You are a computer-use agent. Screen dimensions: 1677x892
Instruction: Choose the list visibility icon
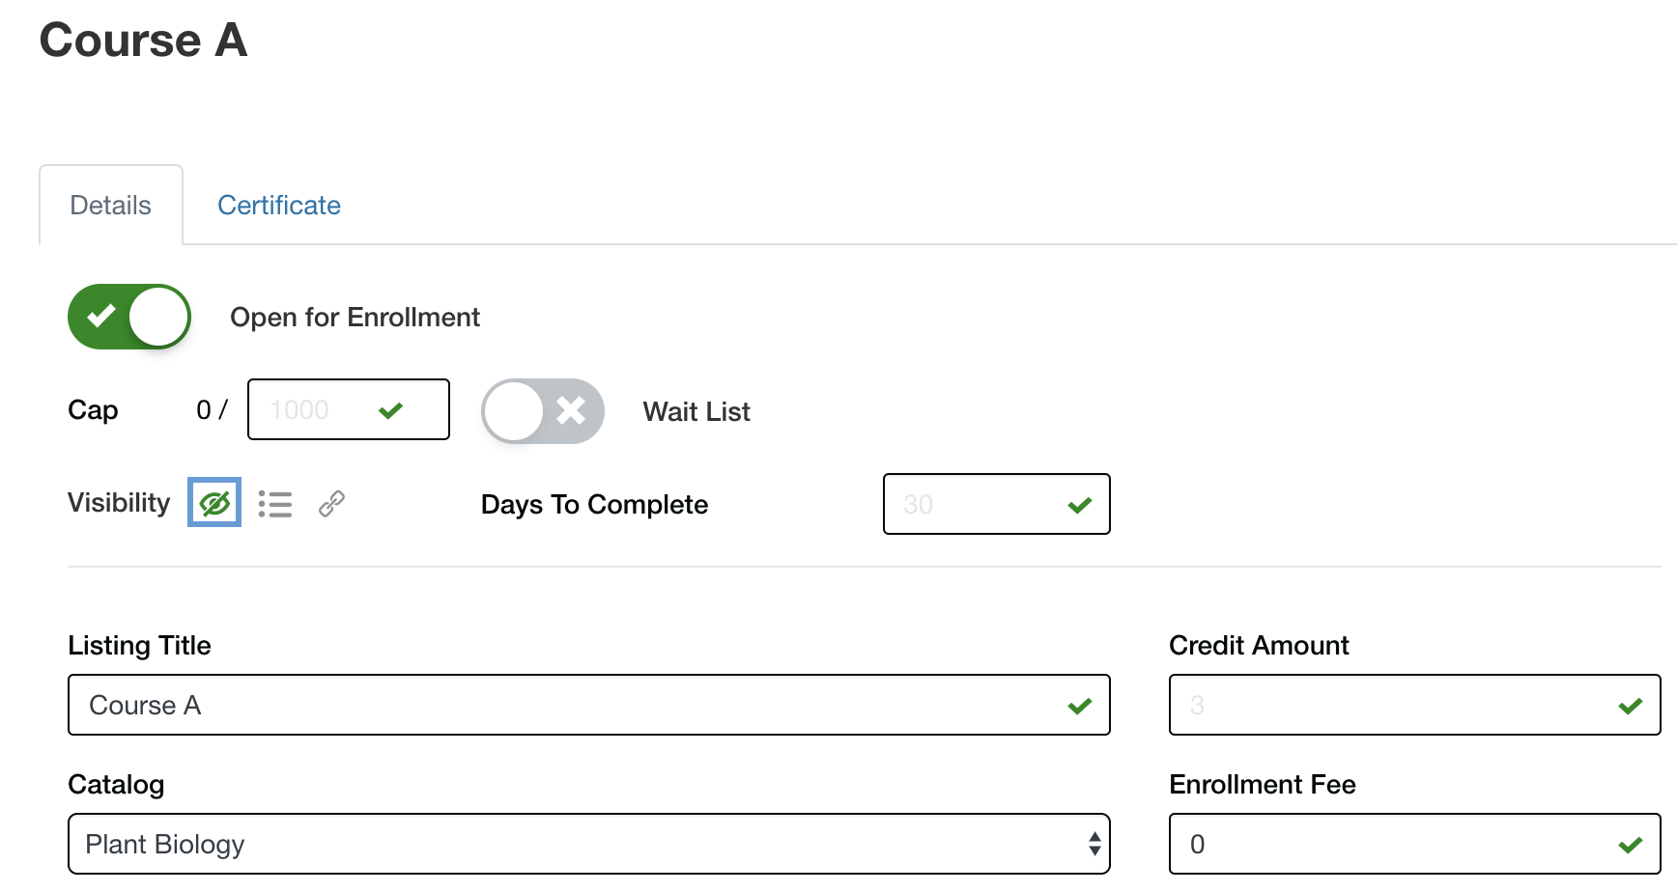(x=275, y=504)
